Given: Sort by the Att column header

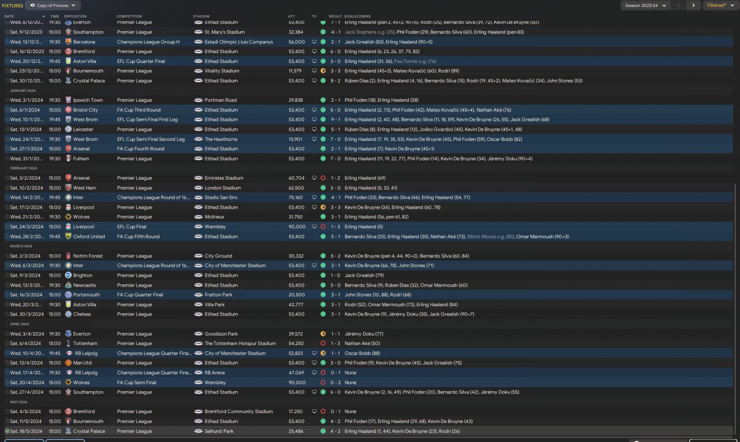Looking at the screenshot, I should click(x=291, y=16).
